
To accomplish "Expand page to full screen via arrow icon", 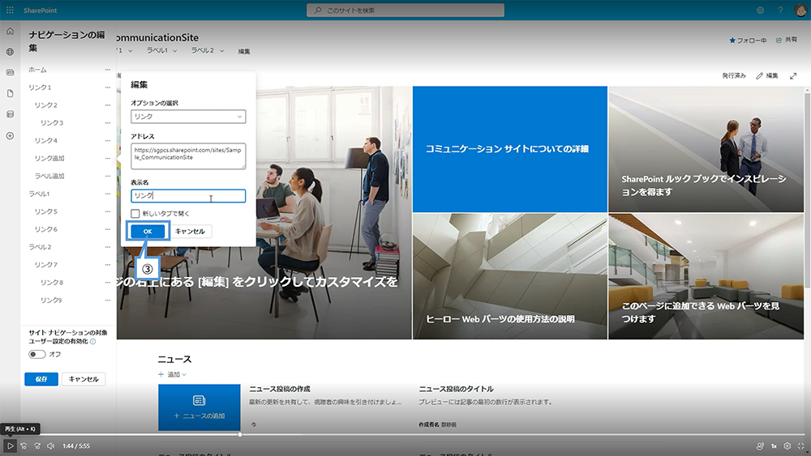I will (793, 76).
